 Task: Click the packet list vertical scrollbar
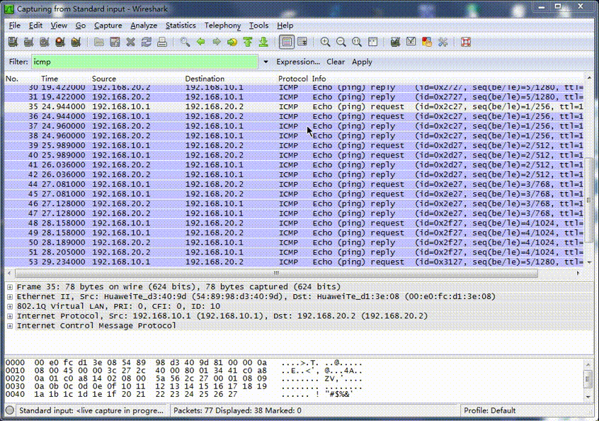588,200
